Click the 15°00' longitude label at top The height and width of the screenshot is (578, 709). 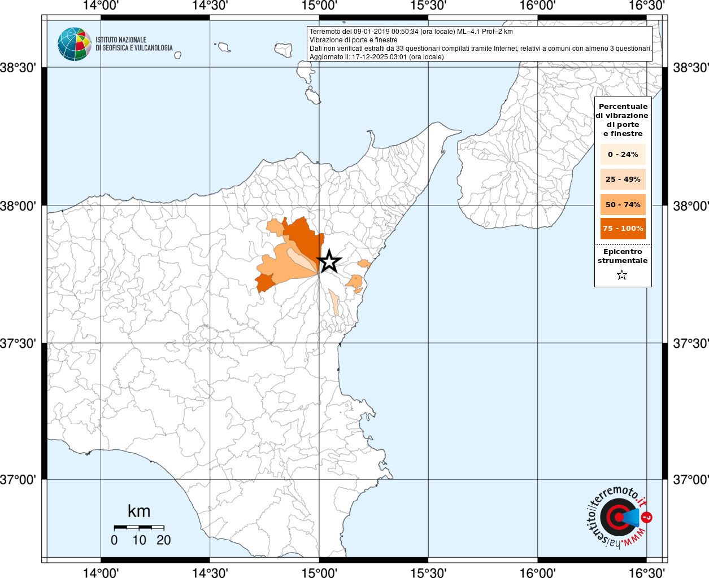click(319, 6)
